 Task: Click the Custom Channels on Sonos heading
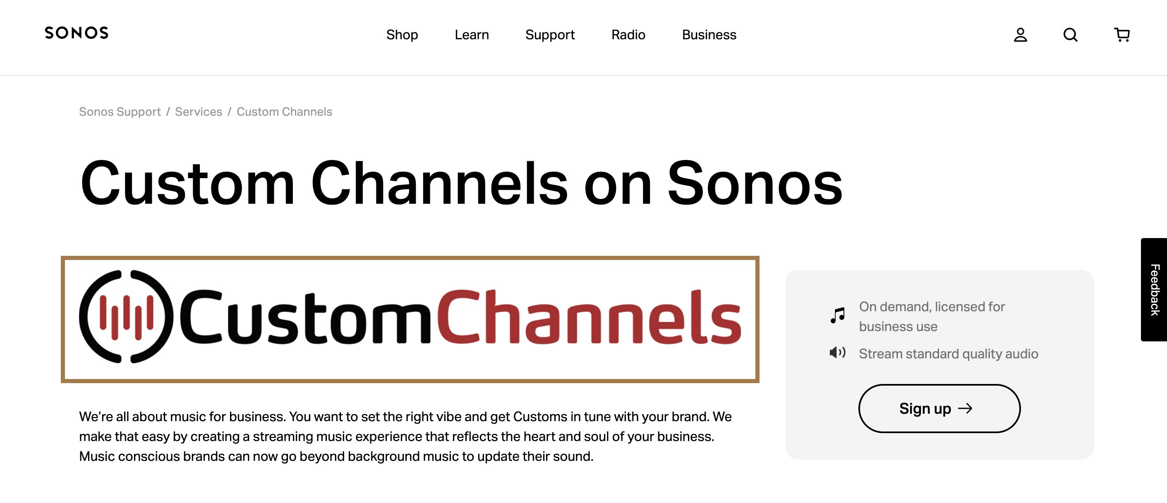click(461, 184)
